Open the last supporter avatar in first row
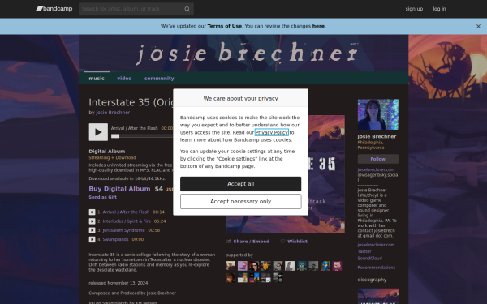 pyautogui.click(x=337, y=266)
